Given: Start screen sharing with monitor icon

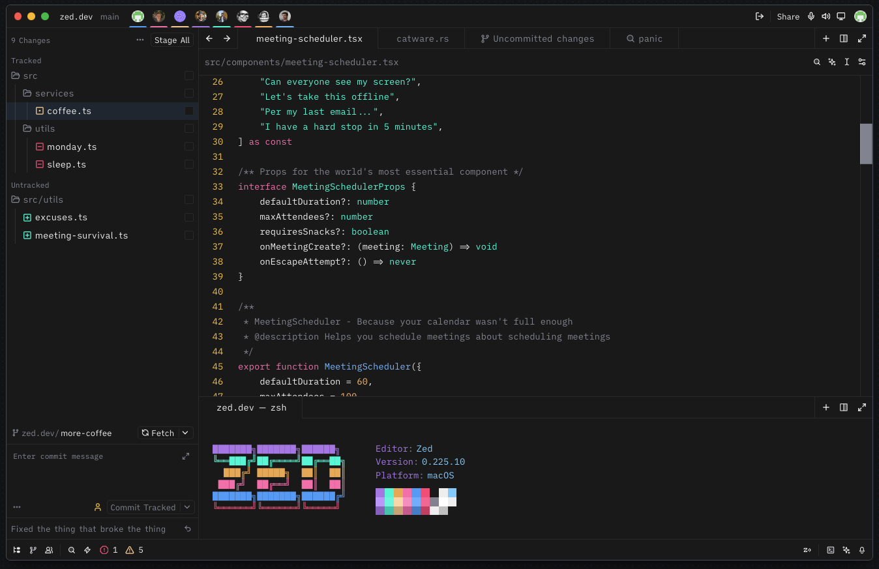Looking at the screenshot, I should pyautogui.click(x=841, y=16).
